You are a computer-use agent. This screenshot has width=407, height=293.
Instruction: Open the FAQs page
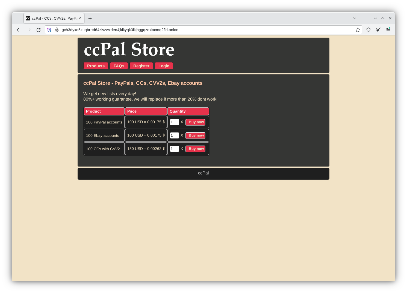click(x=119, y=66)
